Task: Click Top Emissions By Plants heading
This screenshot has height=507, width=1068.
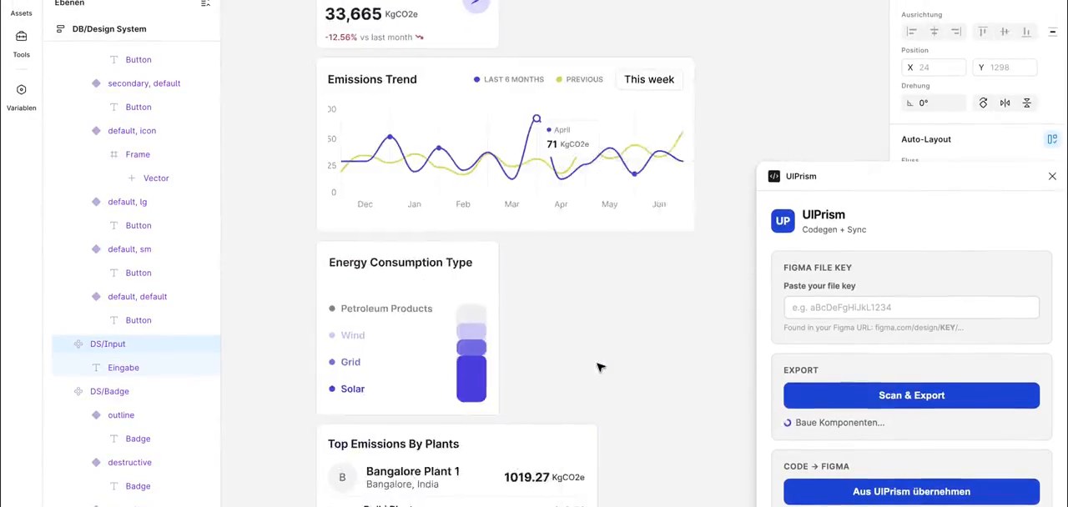Action: point(393,444)
